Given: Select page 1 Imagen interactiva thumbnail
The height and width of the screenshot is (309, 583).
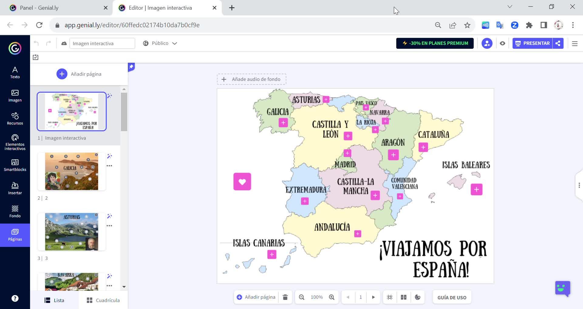Looking at the screenshot, I should click(72, 111).
